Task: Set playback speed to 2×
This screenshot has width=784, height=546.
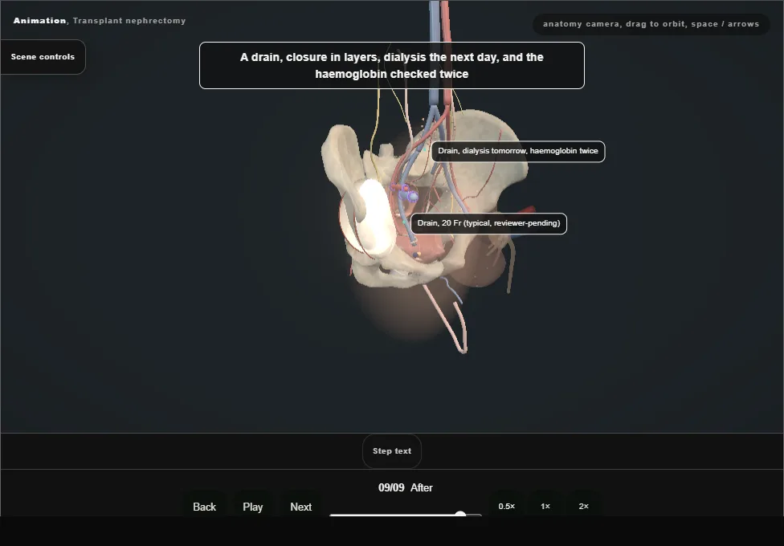Action: [x=583, y=506]
